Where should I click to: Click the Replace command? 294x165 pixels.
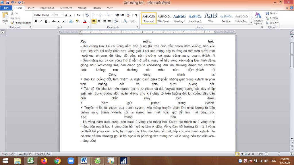point(272,18)
